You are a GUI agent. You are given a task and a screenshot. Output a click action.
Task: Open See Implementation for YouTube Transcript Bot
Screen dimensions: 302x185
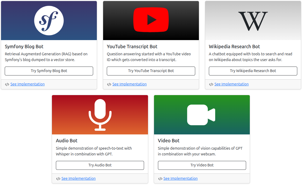[x=129, y=84]
